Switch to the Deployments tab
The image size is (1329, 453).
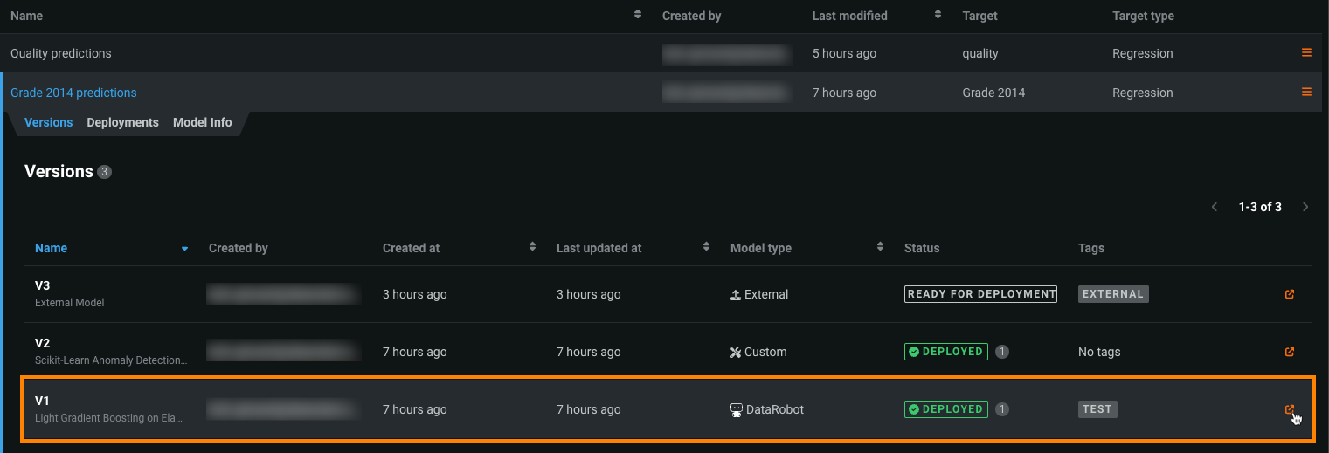122,122
